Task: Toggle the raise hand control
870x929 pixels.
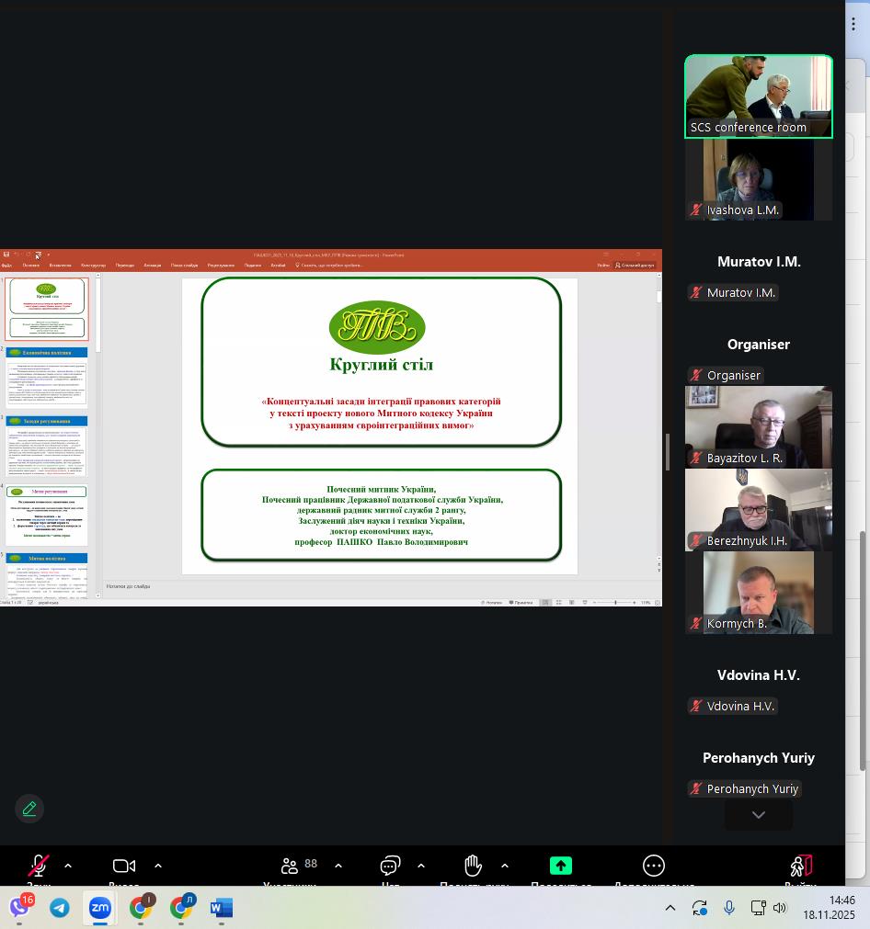Action: coord(473,866)
